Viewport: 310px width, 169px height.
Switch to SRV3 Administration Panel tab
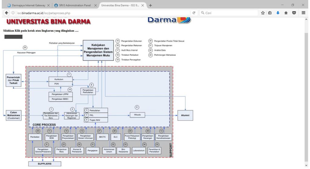click(75, 5)
